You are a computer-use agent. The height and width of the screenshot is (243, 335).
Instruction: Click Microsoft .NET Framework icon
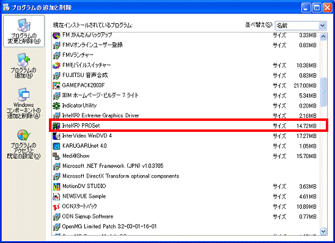[56, 166]
